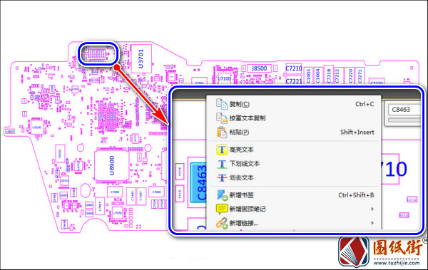Image resolution: width=428 pixels, height=270 pixels.
Task: Click the C7218 capacitor label
Action: point(329,76)
